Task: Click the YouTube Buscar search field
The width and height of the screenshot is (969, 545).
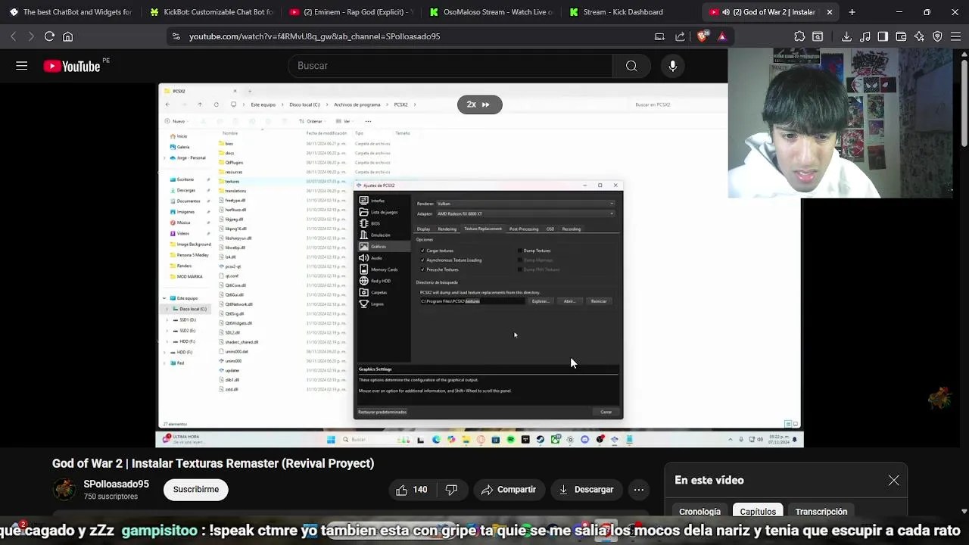Action: pos(450,66)
